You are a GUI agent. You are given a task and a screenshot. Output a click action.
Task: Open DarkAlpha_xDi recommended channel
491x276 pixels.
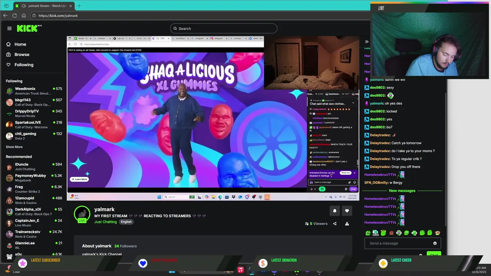coord(34,211)
